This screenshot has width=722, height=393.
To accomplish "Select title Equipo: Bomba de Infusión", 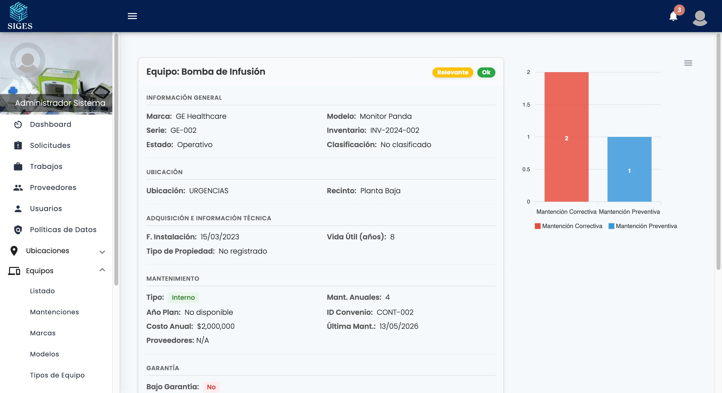I will click(206, 72).
